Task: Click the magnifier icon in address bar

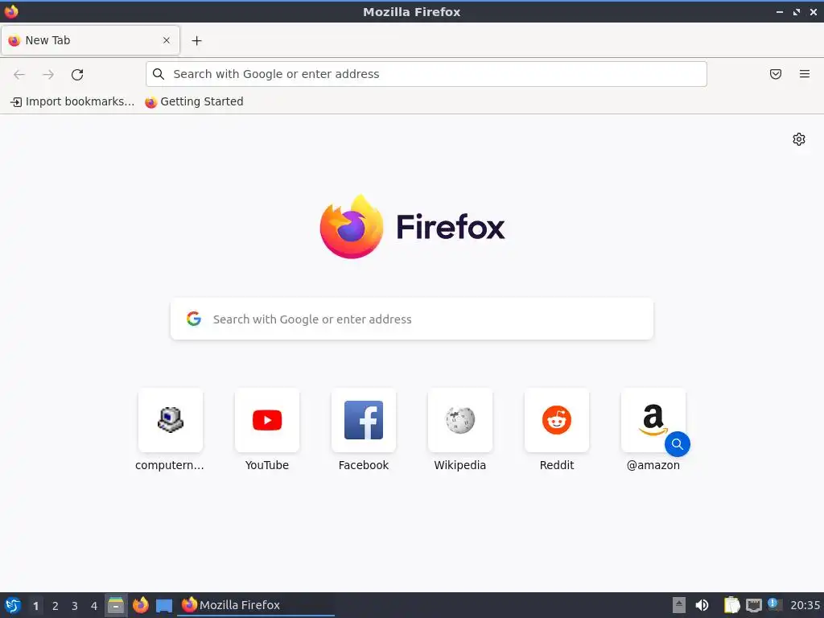Action: (159, 74)
